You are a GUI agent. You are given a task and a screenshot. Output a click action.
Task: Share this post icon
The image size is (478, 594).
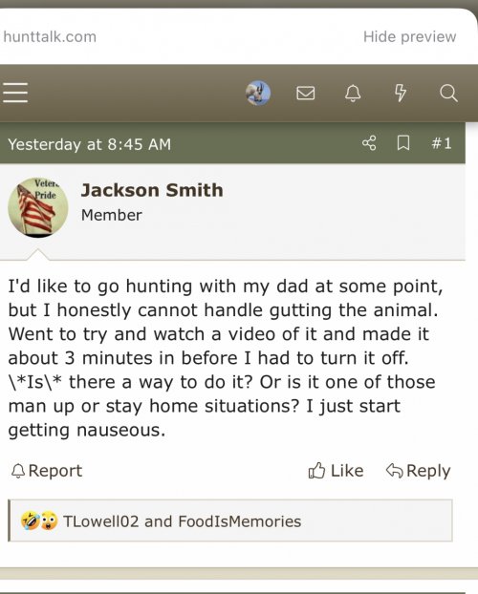pyautogui.click(x=369, y=143)
